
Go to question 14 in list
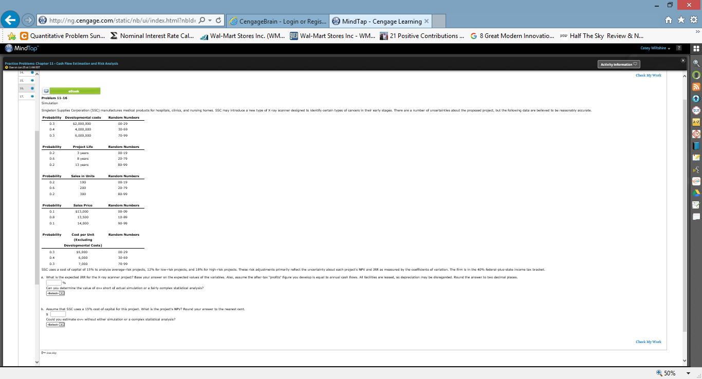26,73
